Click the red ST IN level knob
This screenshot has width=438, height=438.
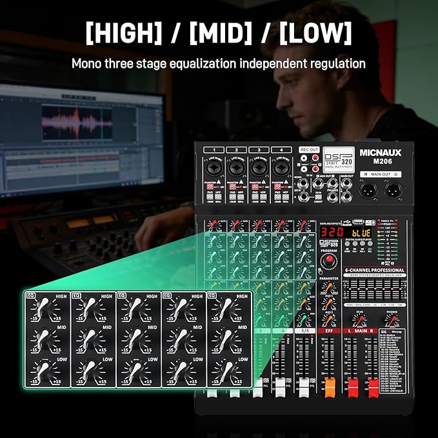tap(360, 321)
